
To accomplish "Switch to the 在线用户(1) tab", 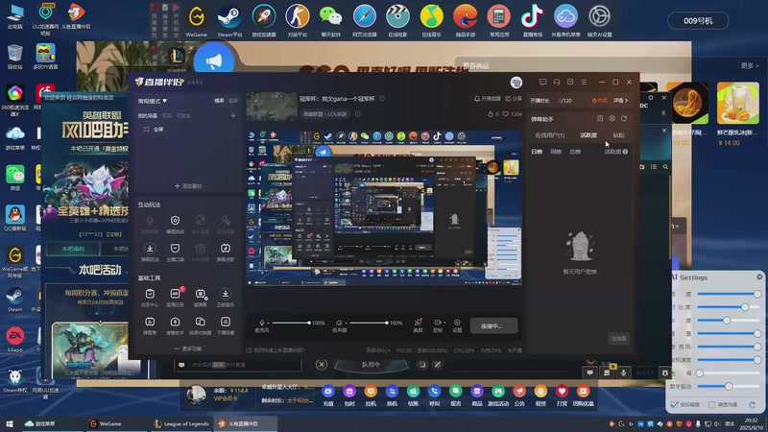I will click(549, 135).
